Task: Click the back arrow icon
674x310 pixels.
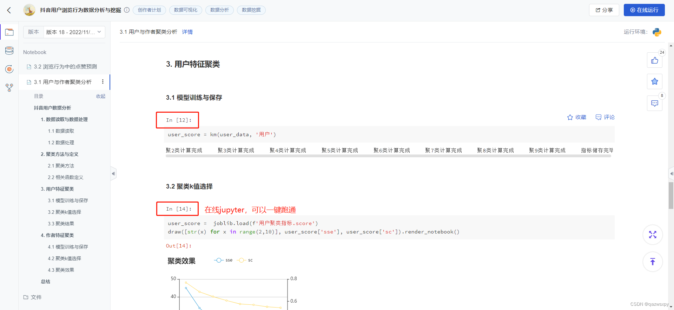Action: pos(9,10)
